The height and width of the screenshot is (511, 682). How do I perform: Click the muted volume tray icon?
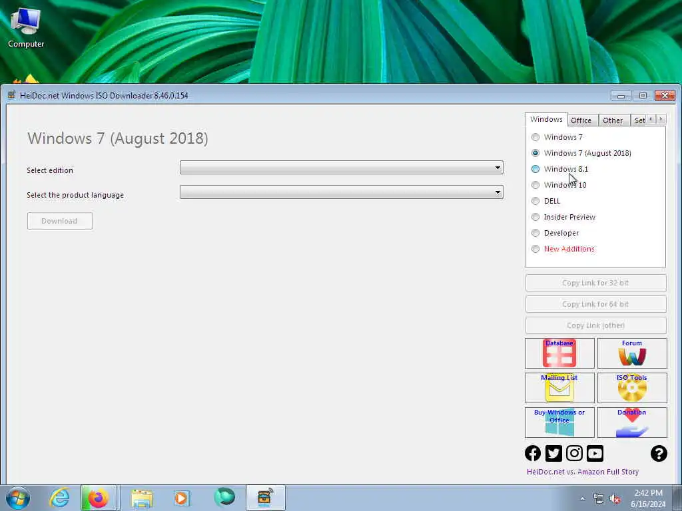click(x=615, y=499)
